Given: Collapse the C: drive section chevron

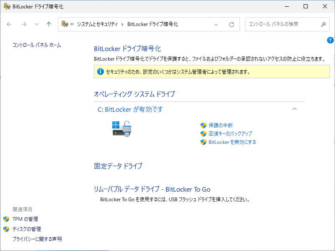Looking at the screenshot, I should pos(294,109).
